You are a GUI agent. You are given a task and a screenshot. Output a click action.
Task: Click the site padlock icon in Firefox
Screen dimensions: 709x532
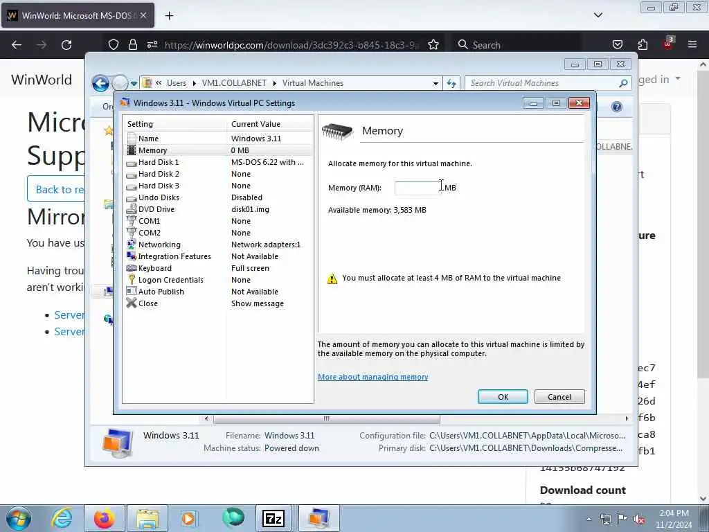point(132,45)
